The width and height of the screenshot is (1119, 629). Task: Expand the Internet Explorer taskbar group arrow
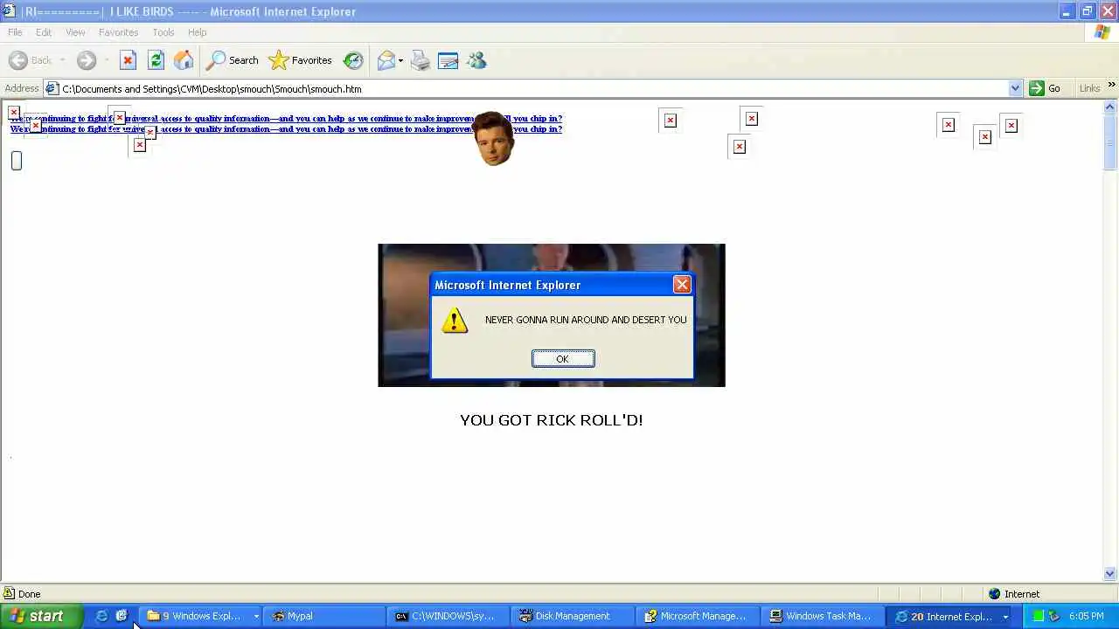click(1005, 617)
